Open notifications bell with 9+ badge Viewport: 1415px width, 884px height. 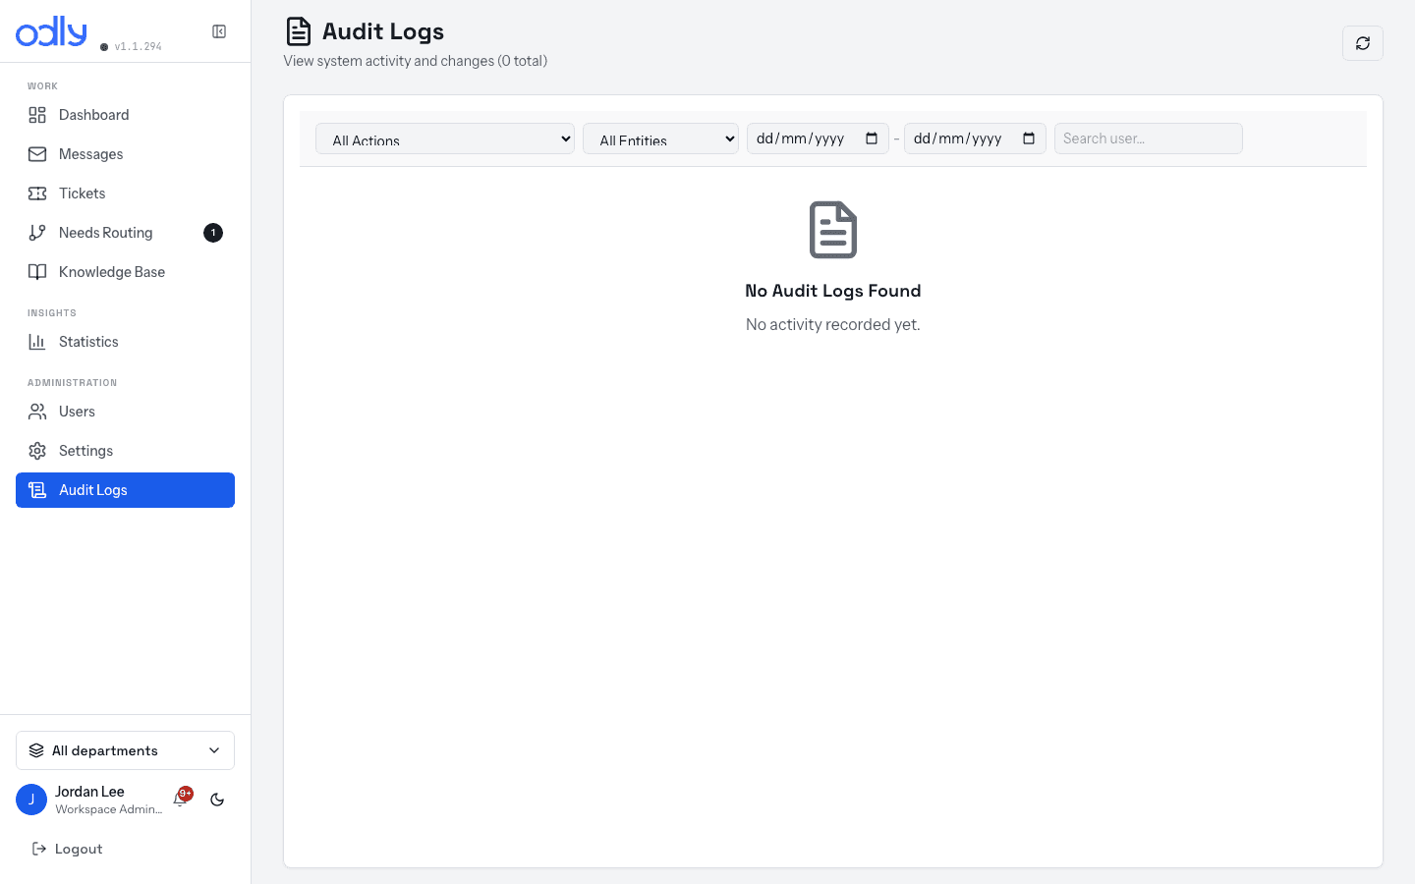(181, 799)
